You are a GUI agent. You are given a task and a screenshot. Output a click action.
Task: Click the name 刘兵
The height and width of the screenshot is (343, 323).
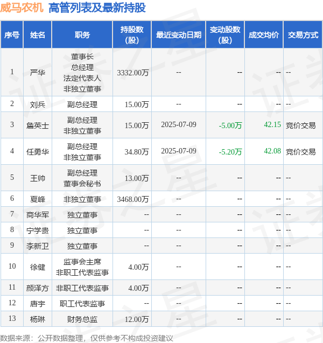click(38, 104)
